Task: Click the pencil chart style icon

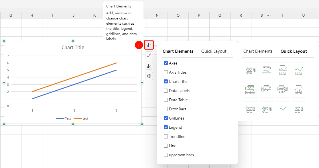Action: click(x=149, y=55)
